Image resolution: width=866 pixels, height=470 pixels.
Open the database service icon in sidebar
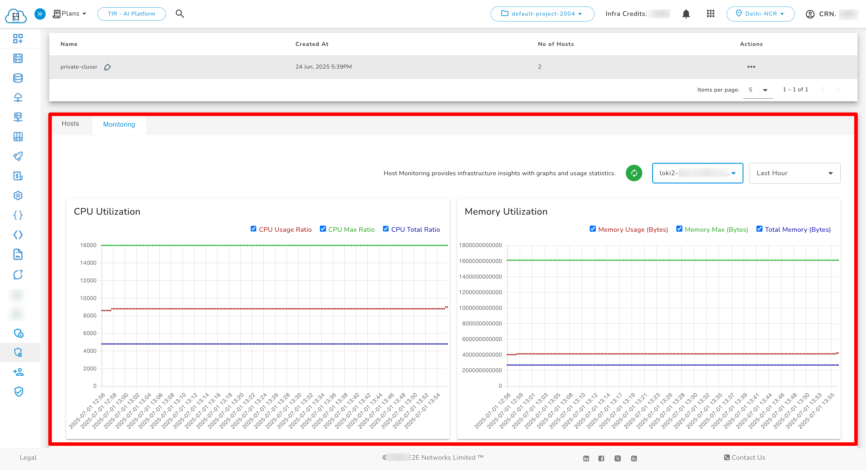(18, 78)
